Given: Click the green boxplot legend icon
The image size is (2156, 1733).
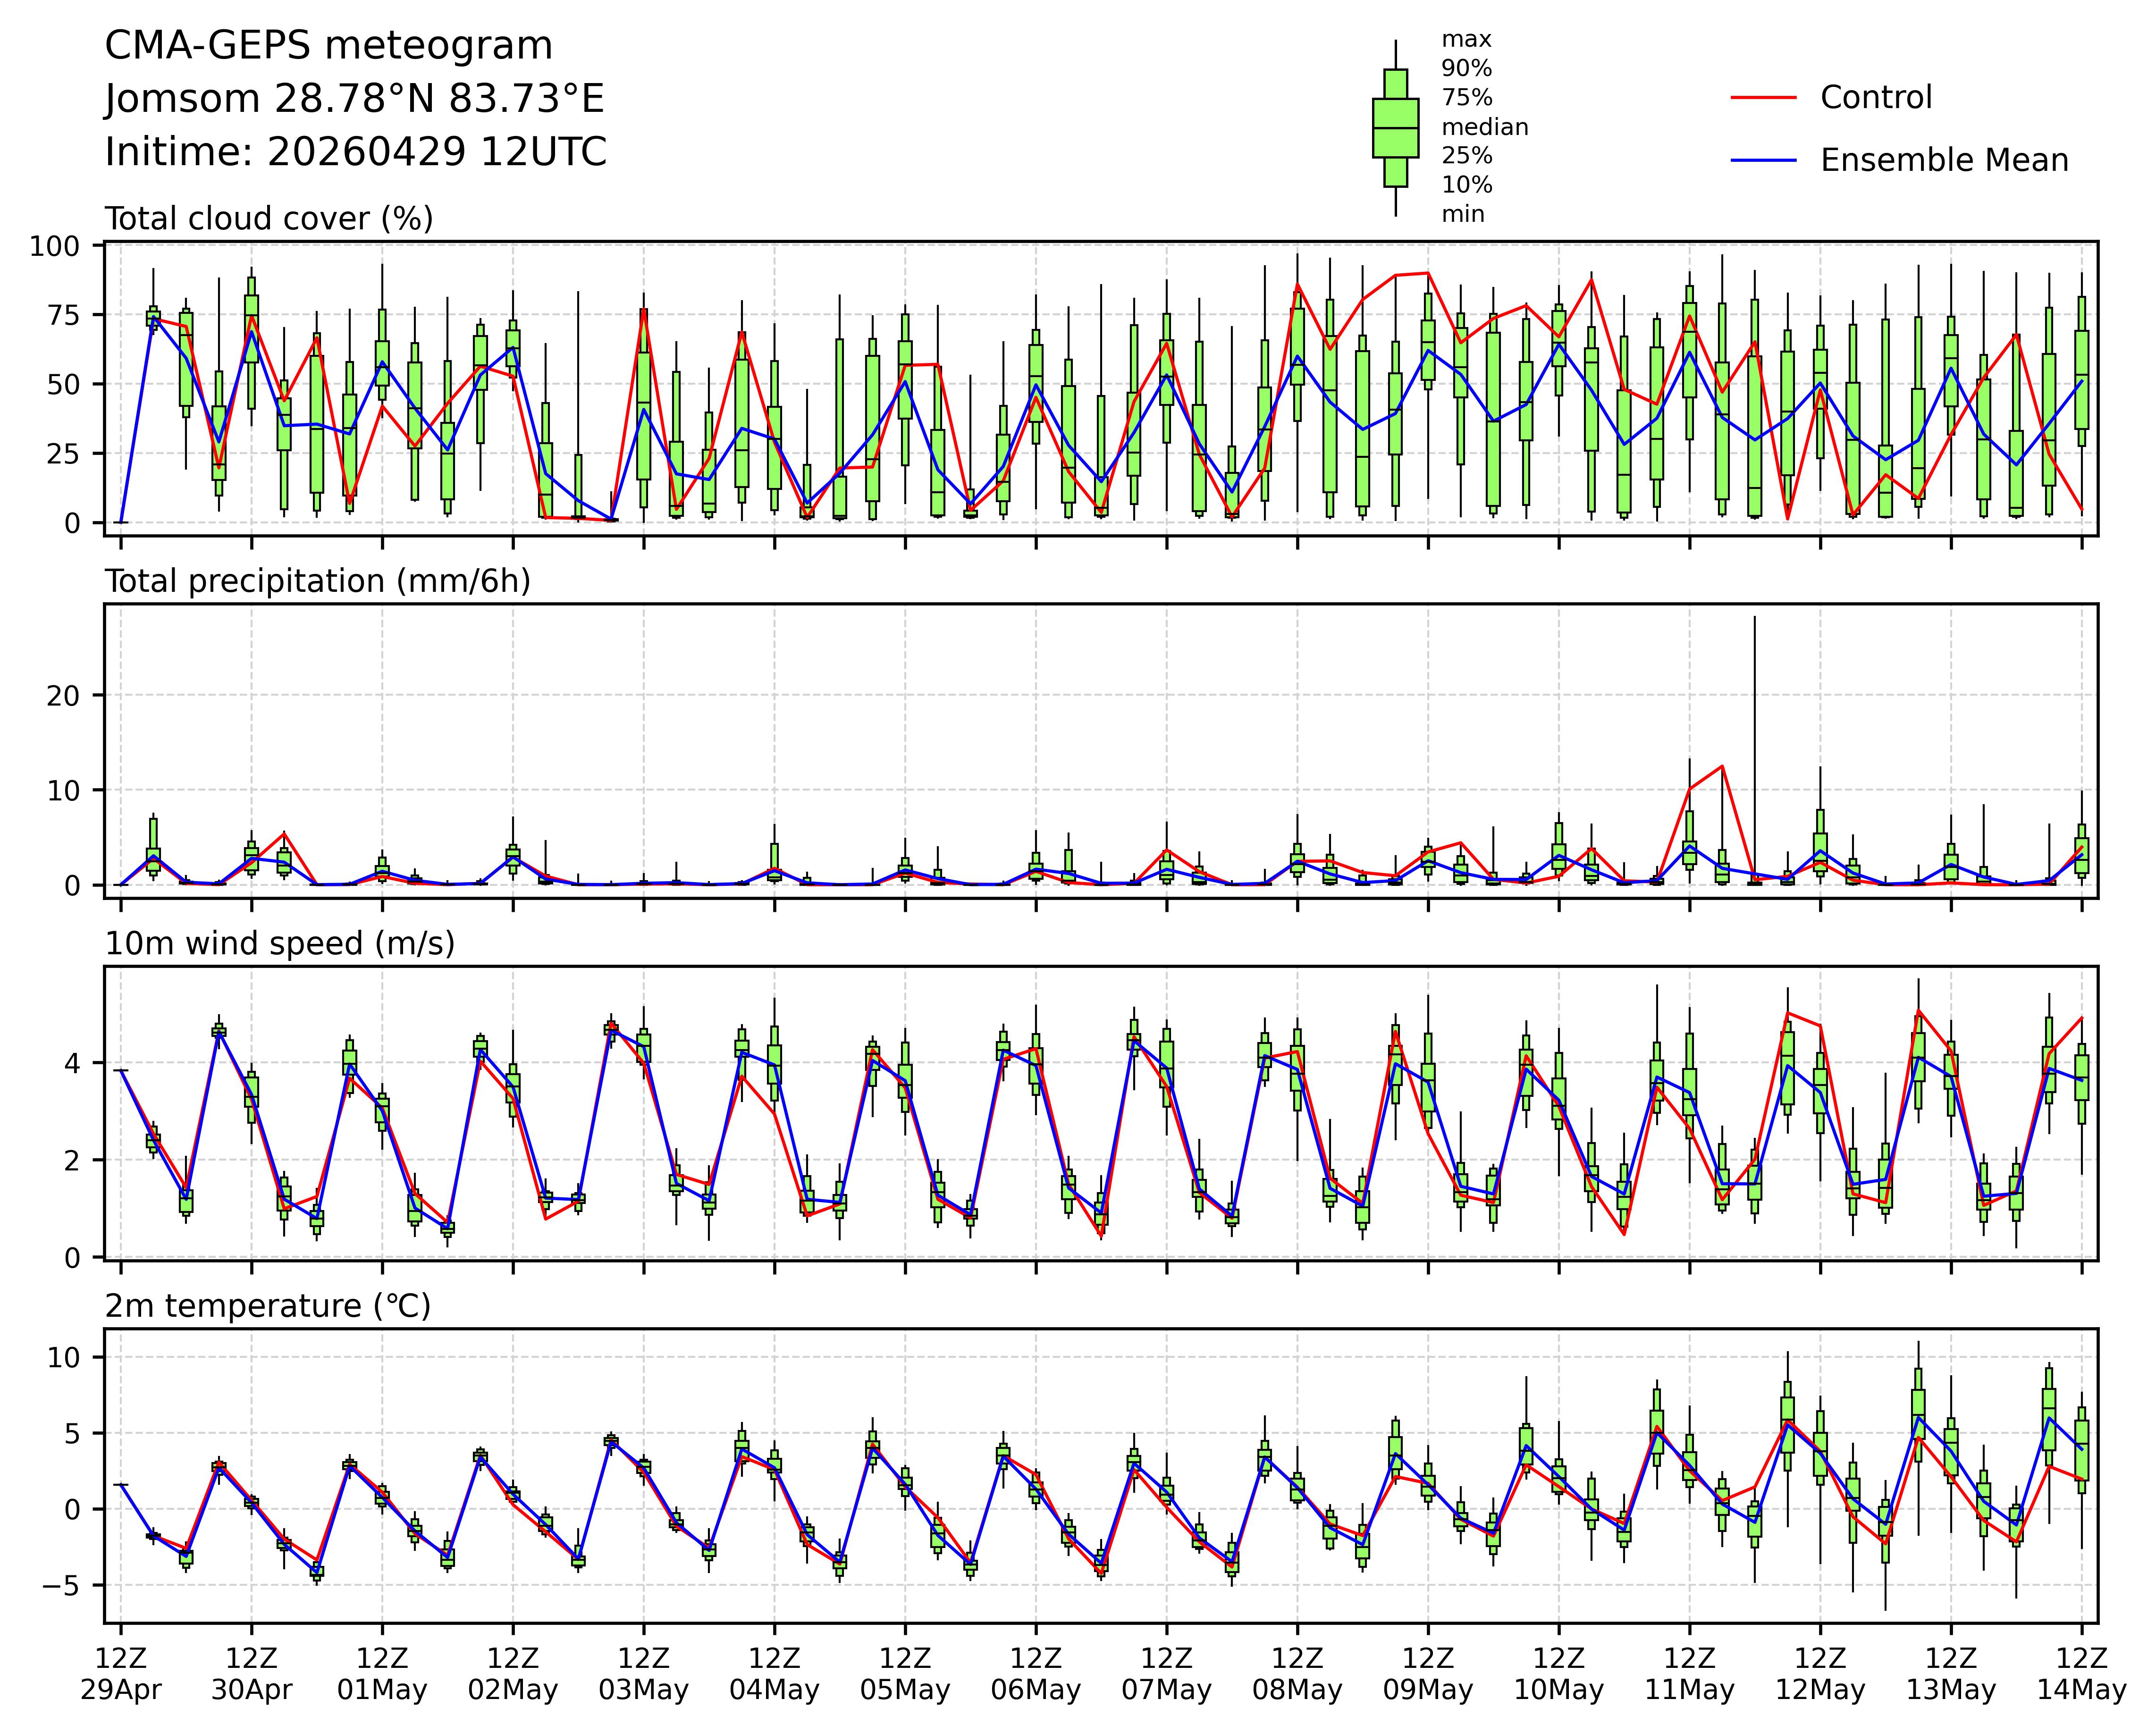Looking at the screenshot, I should (1395, 128).
